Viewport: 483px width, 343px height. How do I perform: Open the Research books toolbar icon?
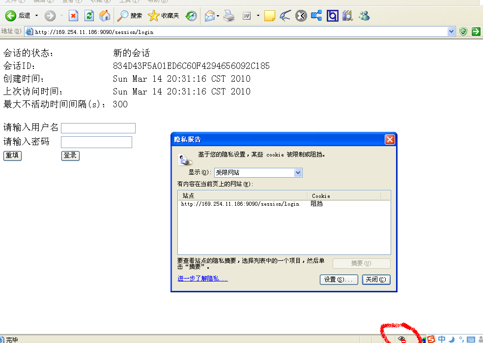point(347,15)
